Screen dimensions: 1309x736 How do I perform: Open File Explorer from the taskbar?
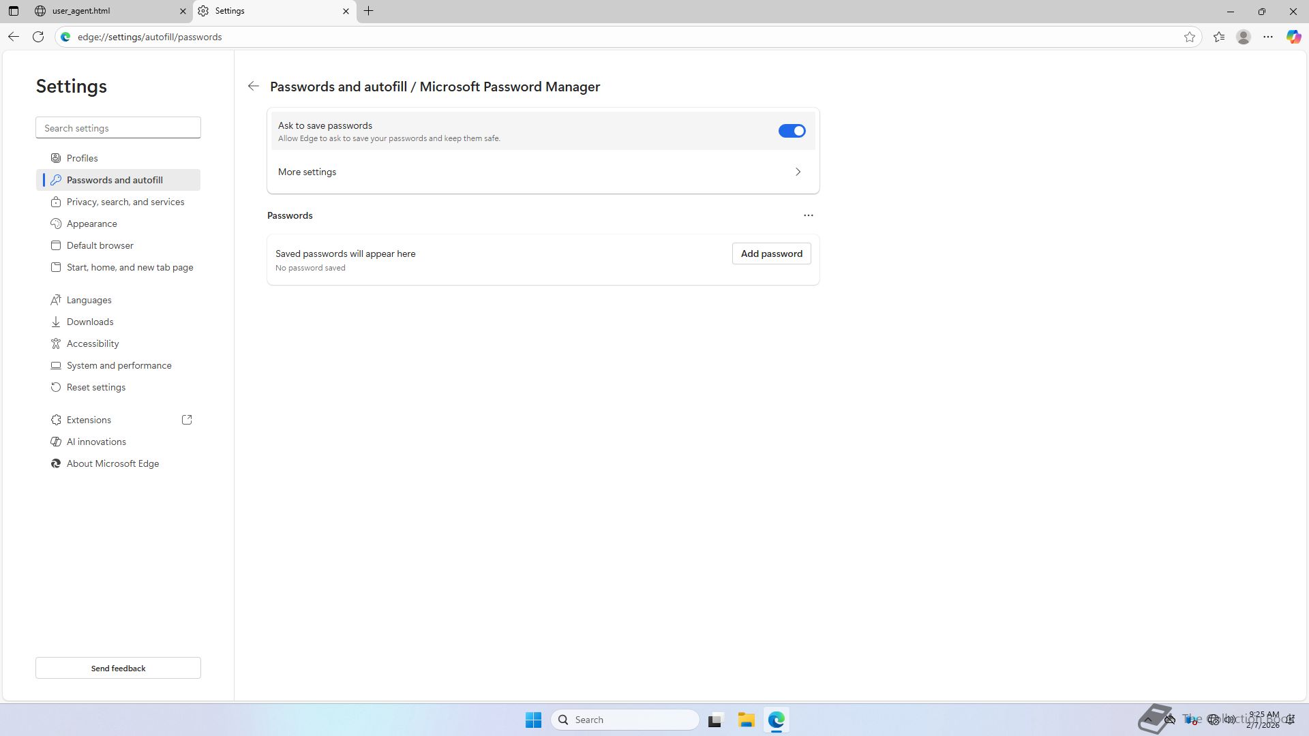[x=746, y=720]
